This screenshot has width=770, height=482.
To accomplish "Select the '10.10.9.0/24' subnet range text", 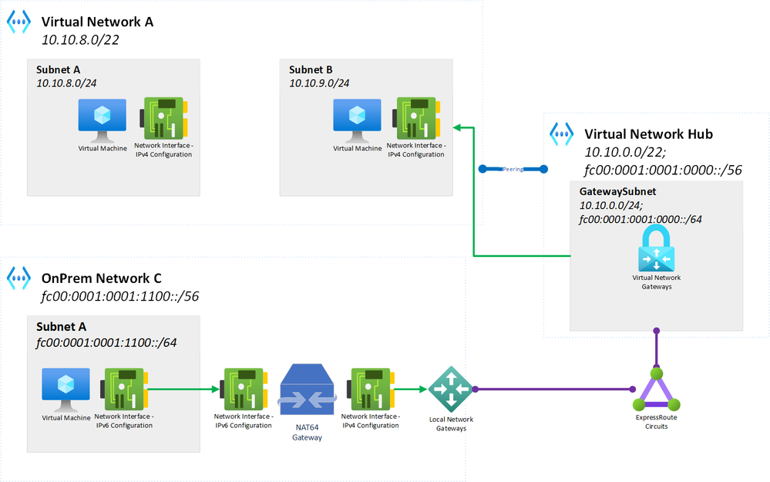I will (318, 83).
